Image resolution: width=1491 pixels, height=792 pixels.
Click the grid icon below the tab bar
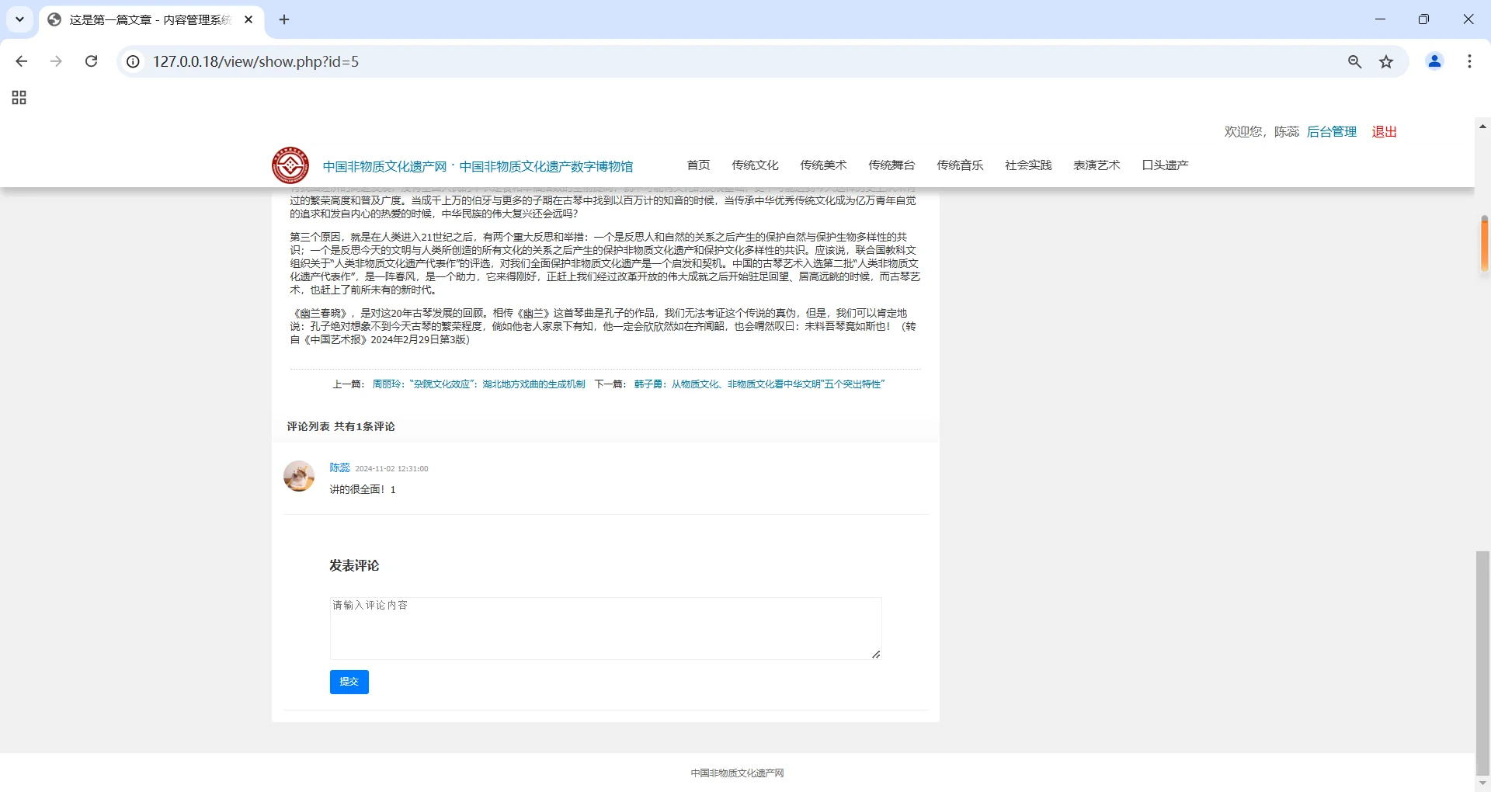[x=19, y=98]
